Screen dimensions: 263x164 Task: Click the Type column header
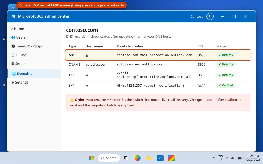(x=72, y=46)
